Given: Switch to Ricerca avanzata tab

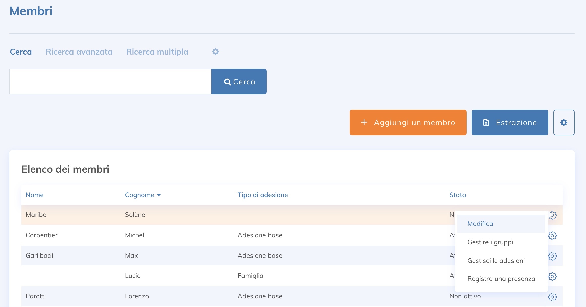Looking at the screenshot, I should coord(79,52).
